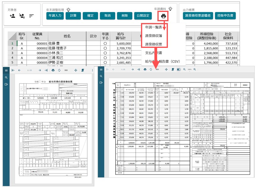Open hamburger menu in left report viewer

point(6,70)
